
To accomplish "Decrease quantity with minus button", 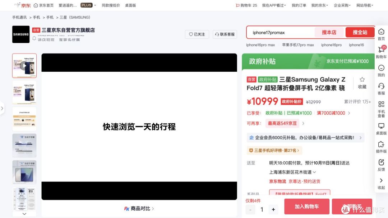I will tap(250, 210).
